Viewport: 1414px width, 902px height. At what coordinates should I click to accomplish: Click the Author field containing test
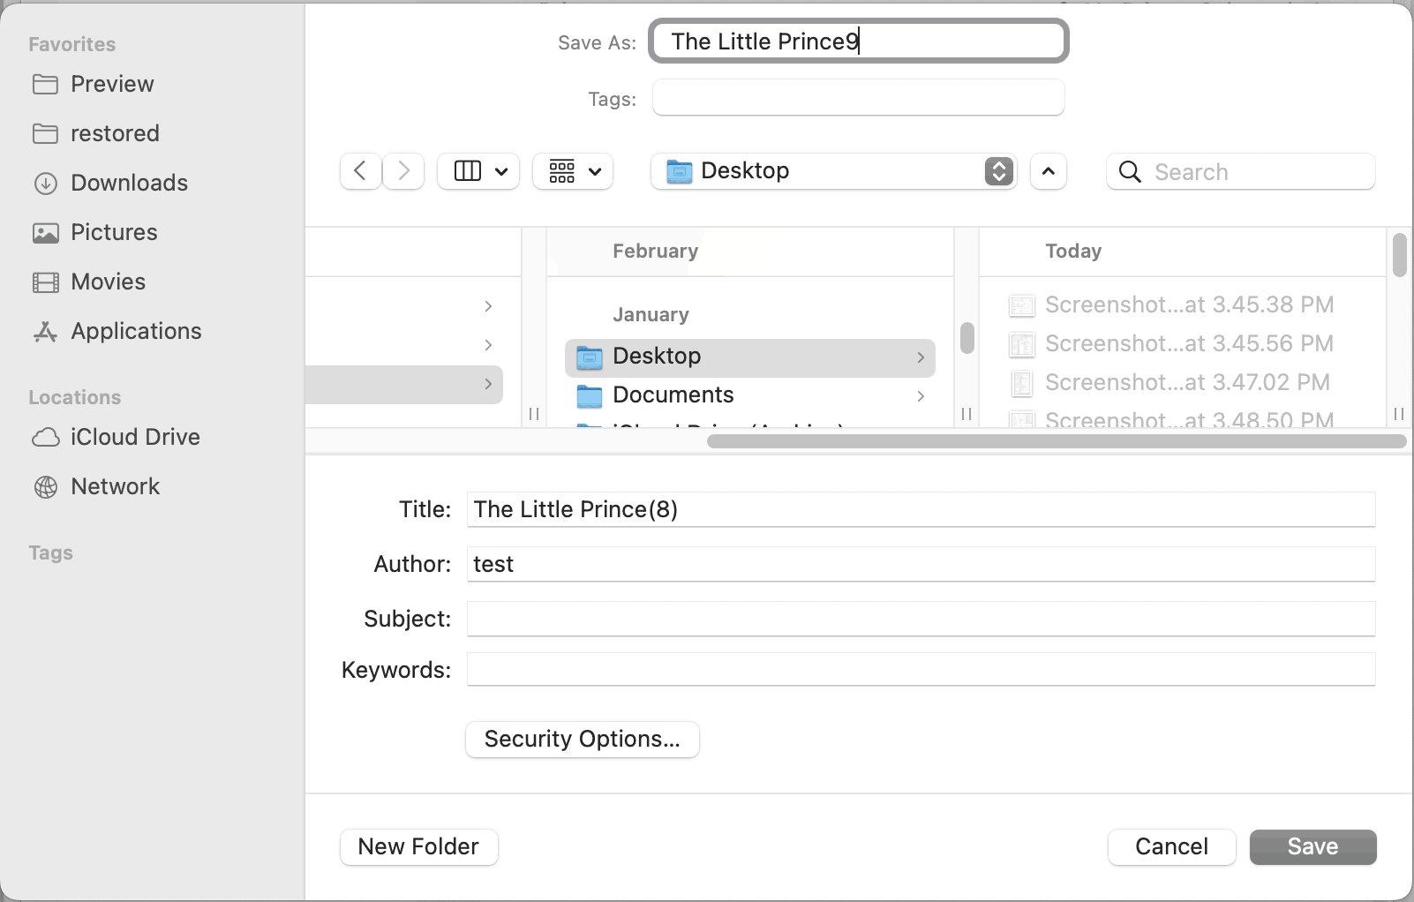pyautogui.click(x=921, y=564)
